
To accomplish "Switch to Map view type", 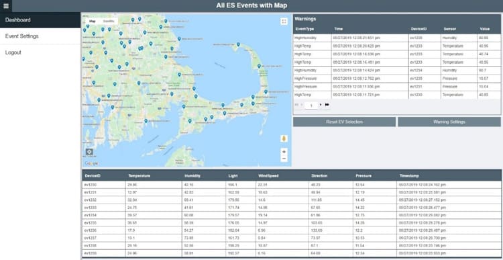I will [x=93, y=21].
